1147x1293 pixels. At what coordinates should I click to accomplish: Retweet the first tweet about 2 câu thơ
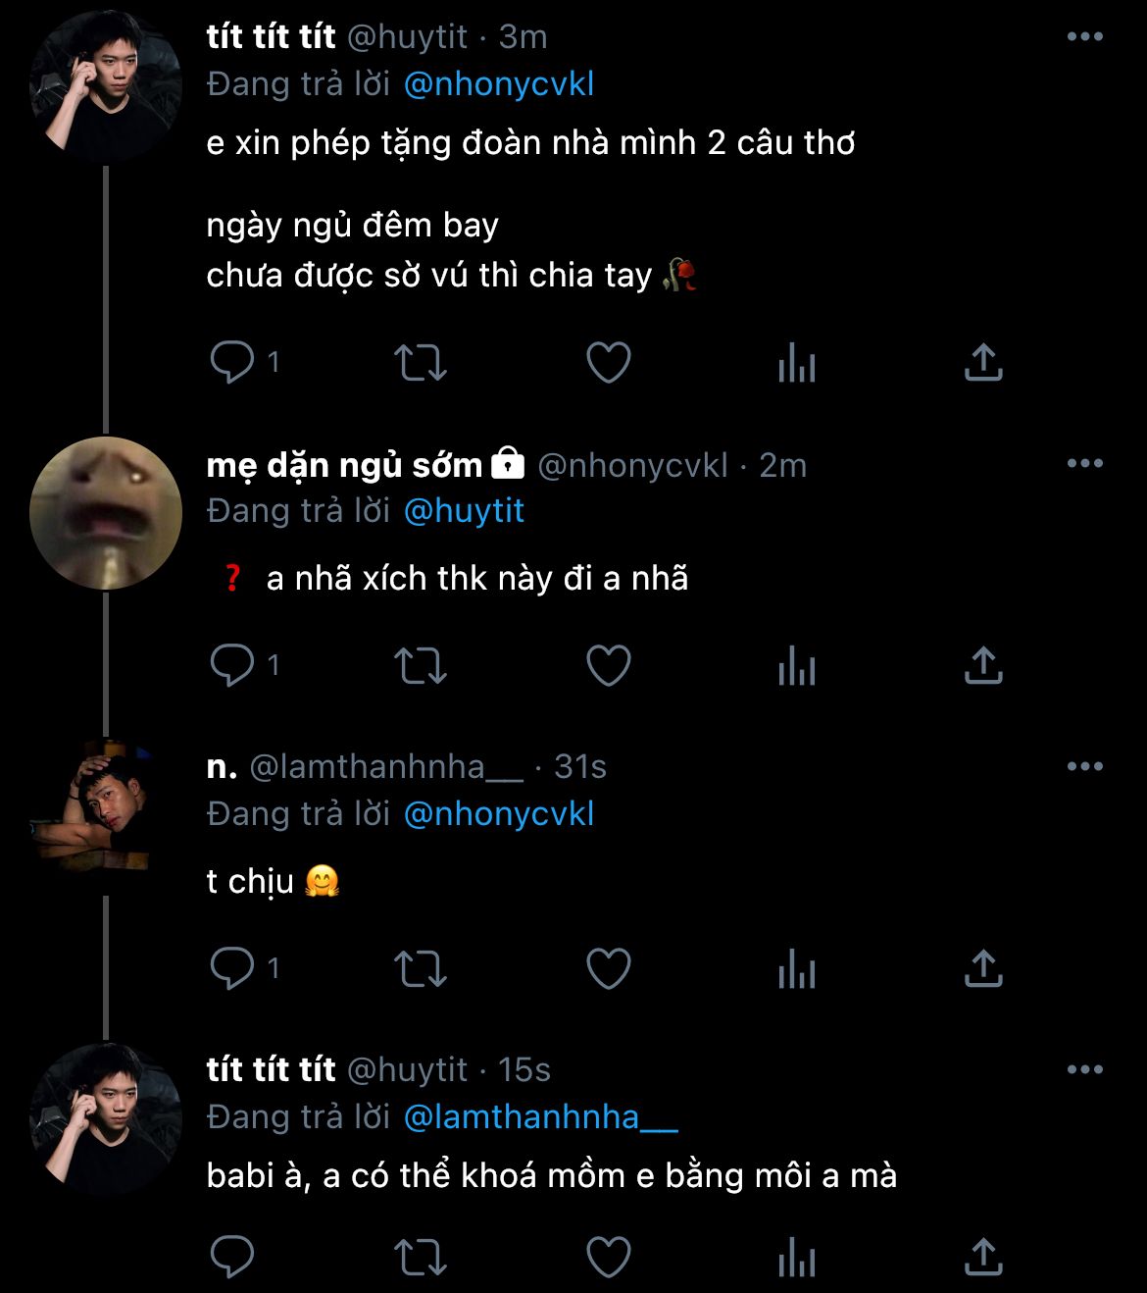[x=420, y=363]
